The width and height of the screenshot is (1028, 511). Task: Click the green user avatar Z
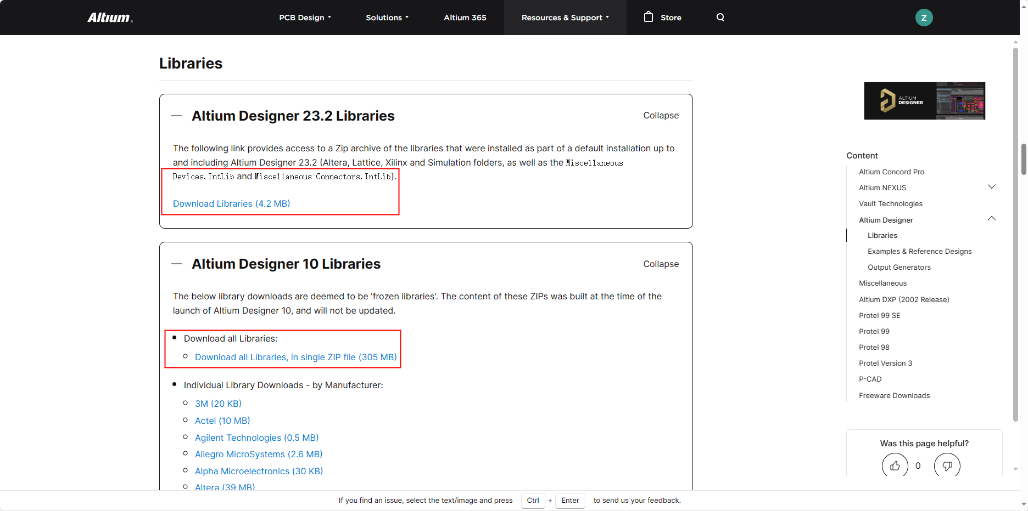(x=924, y=18)
